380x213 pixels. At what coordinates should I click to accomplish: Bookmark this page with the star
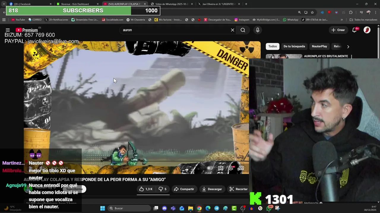312,12
